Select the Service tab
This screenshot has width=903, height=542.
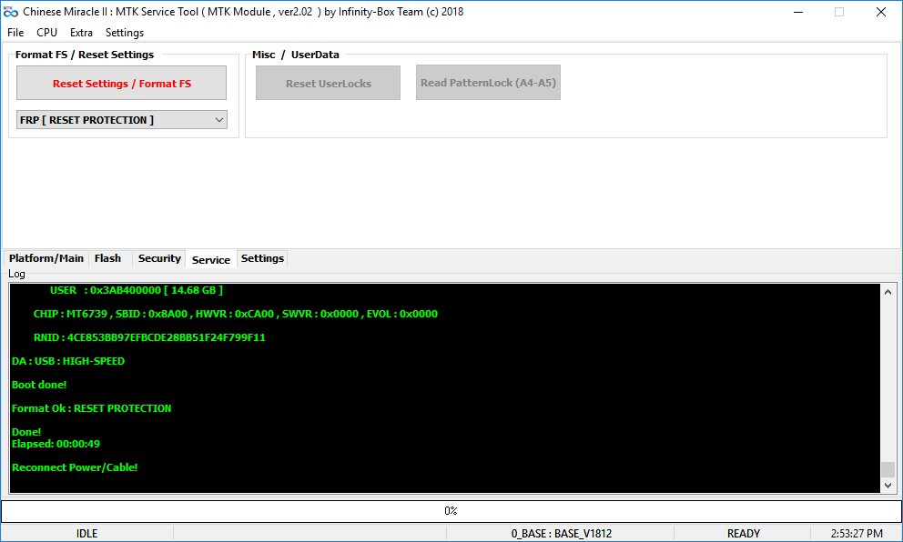coord(211,259)
